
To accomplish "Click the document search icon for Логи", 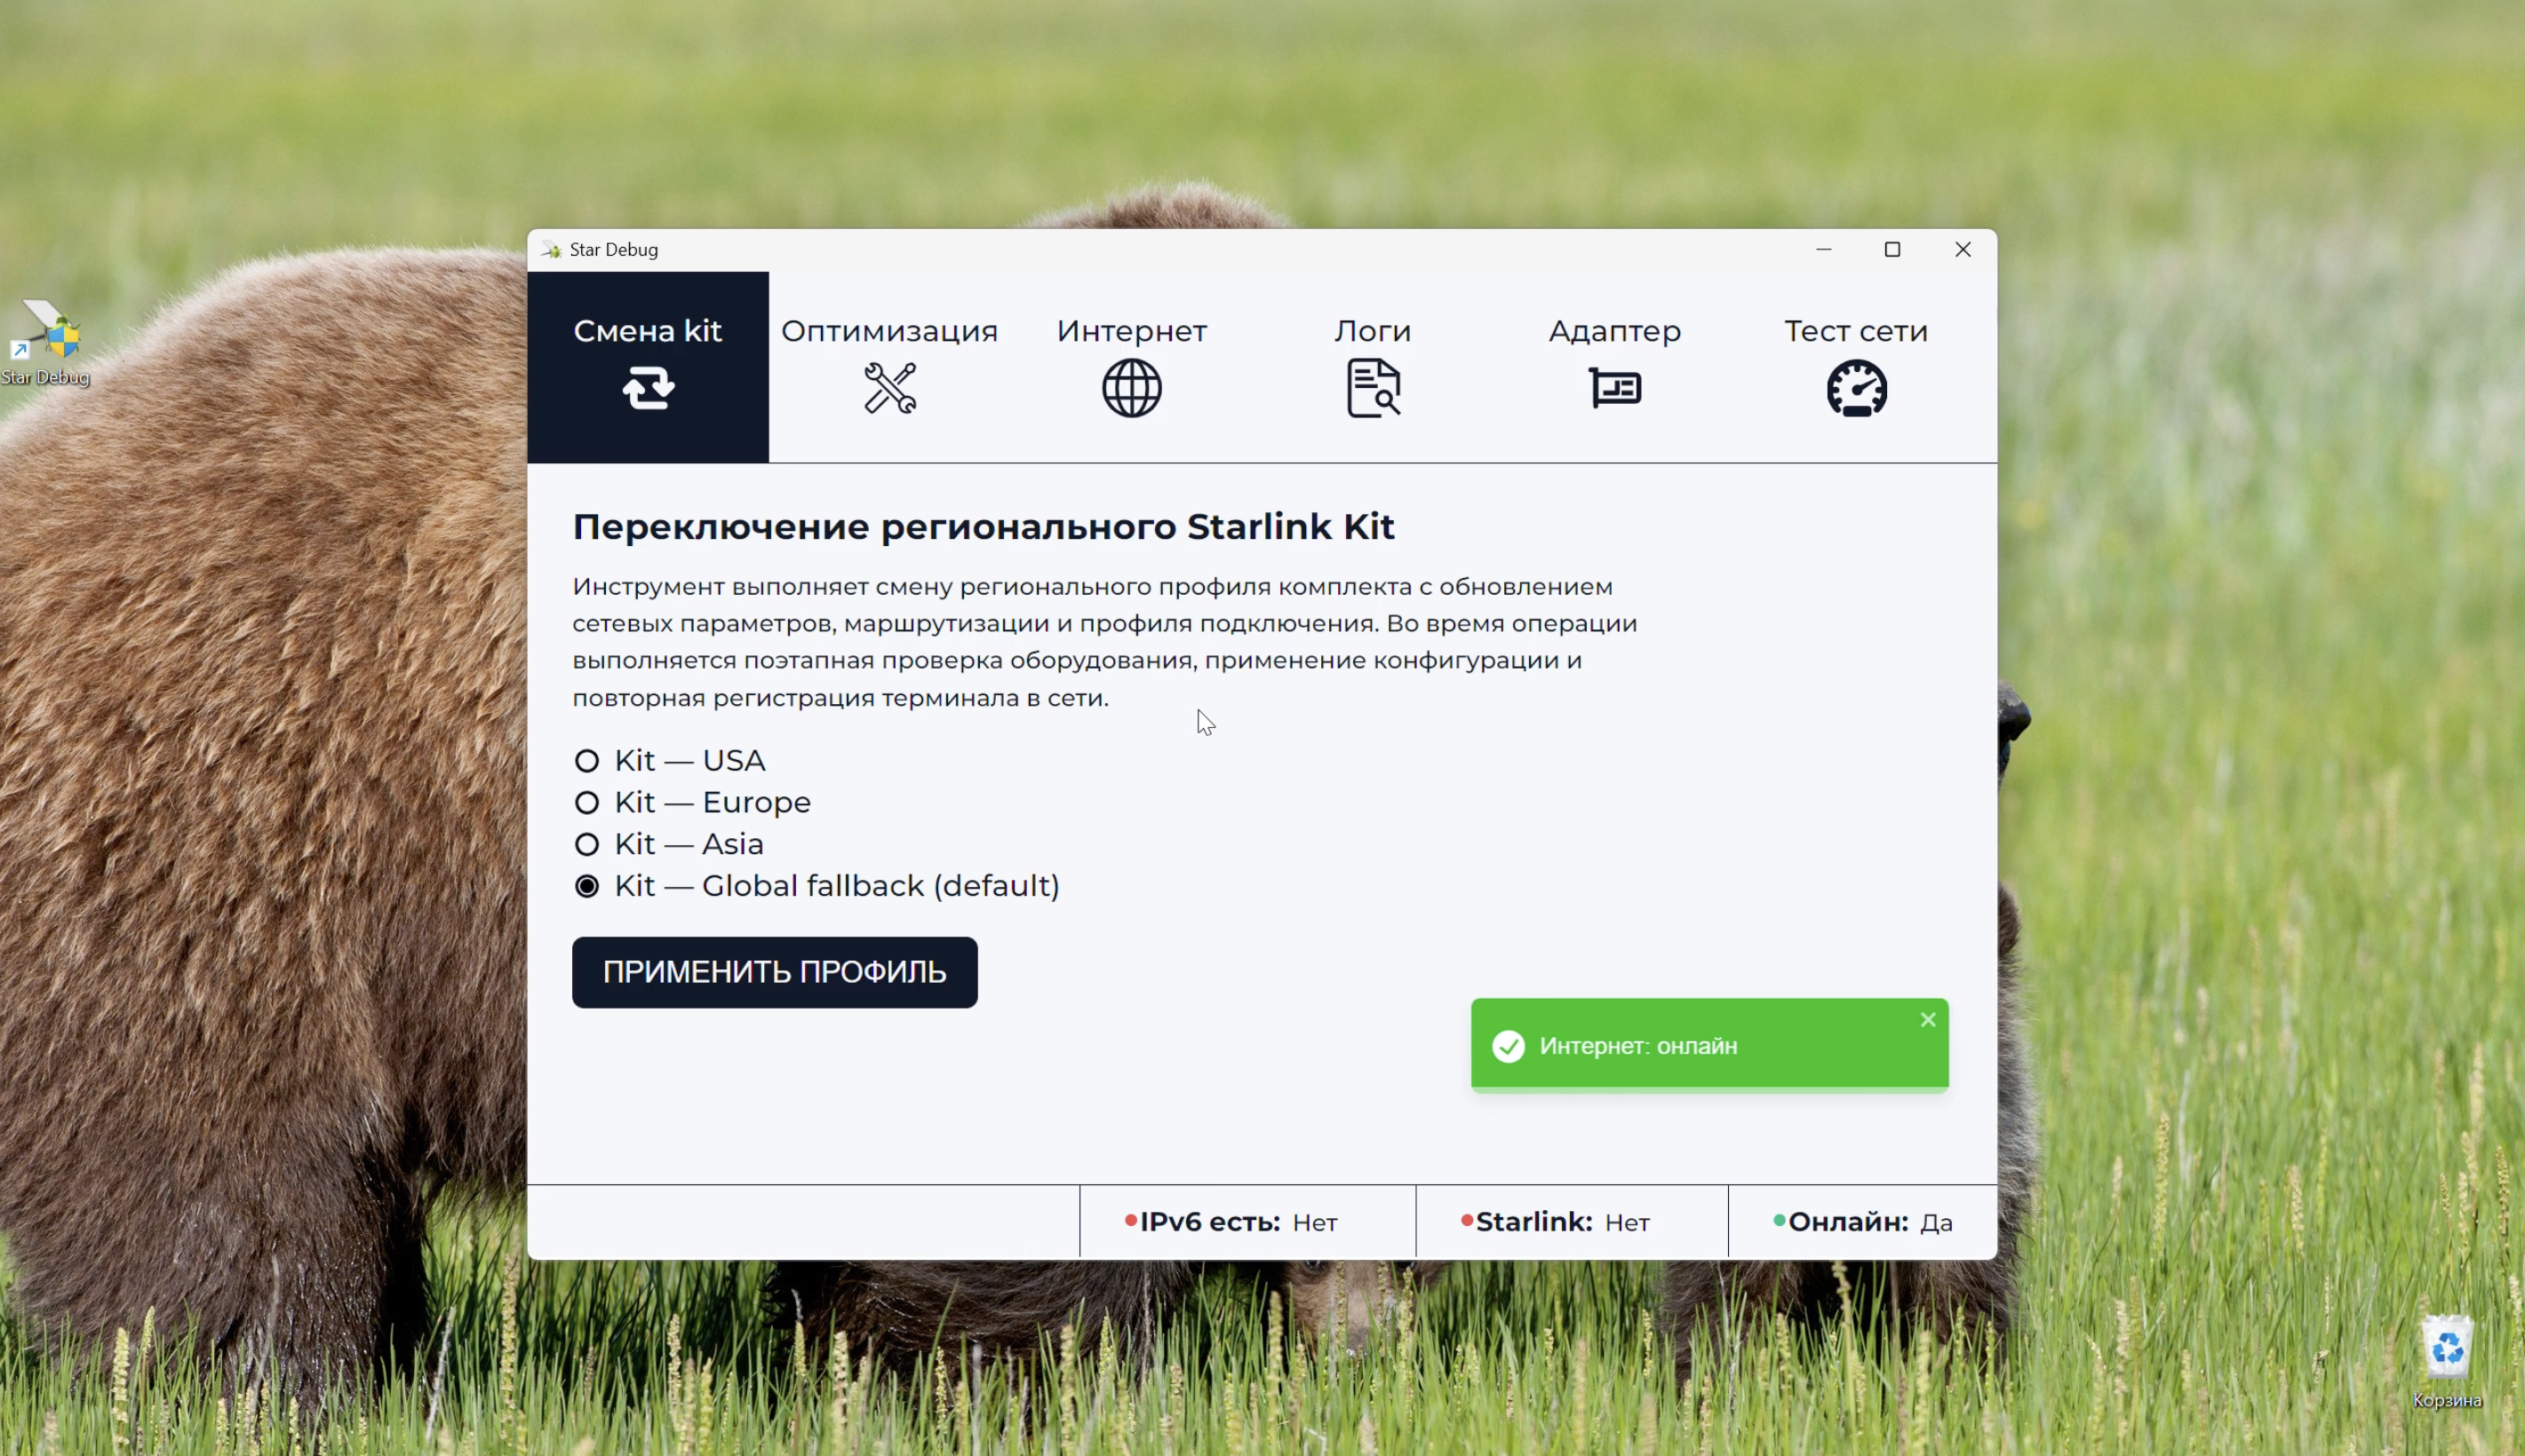I will coord(1373,388).
